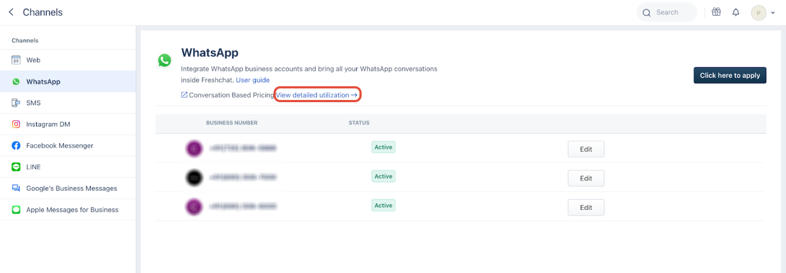Click the WhatsApp sidebar icon
Image resolution: width=786 pixels, height=273 pixels.
click(16, 81)
